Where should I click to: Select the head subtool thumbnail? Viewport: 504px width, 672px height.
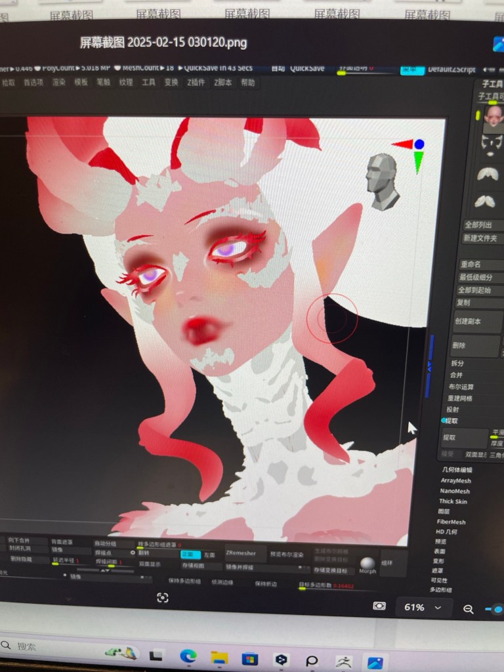point(493,119)
